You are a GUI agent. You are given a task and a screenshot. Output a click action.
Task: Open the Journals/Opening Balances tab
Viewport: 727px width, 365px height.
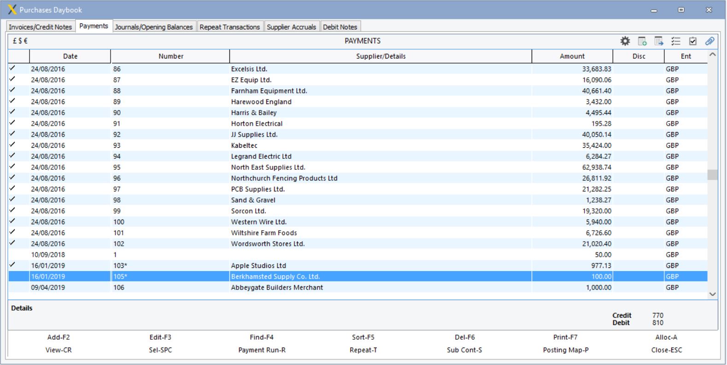[x=154, y=27]
